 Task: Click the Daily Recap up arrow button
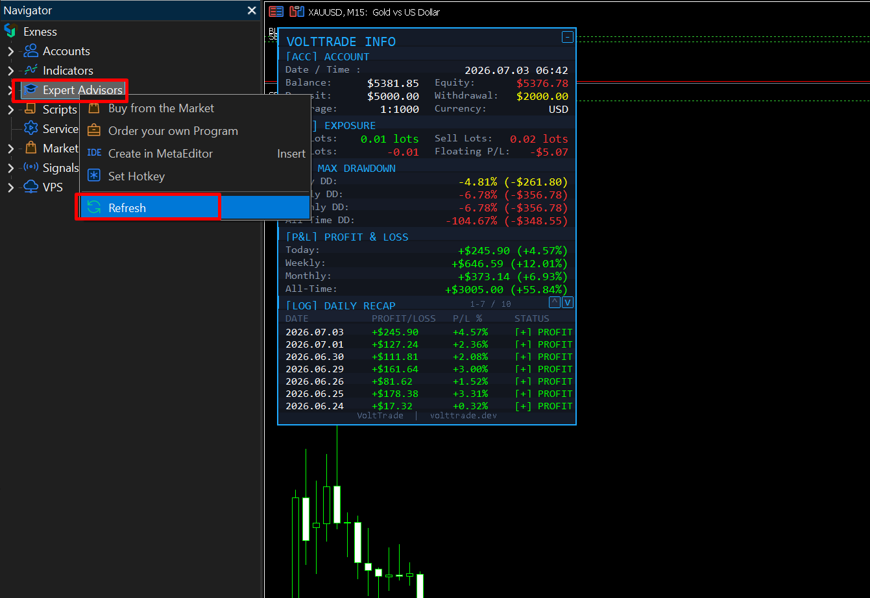click(555, 302)
